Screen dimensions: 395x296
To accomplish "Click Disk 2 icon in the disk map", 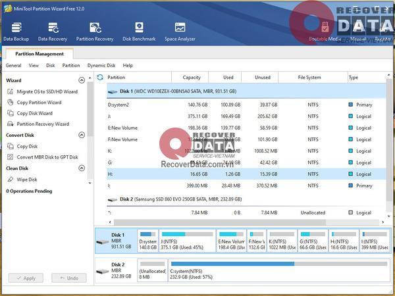I will pos(103,271).
